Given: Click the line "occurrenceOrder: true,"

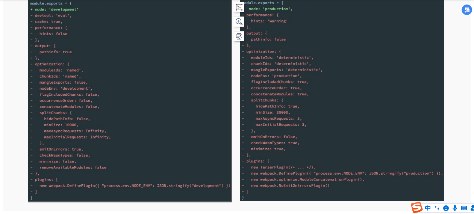Looking at the screenshot, I should click(276, 88).
